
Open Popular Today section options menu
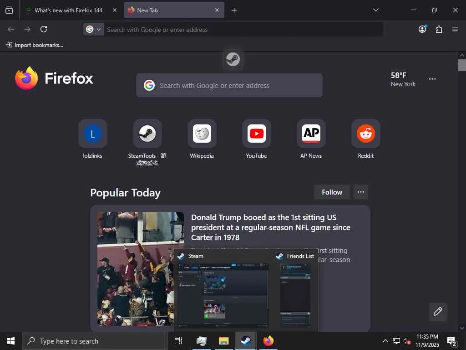[361, 192]
